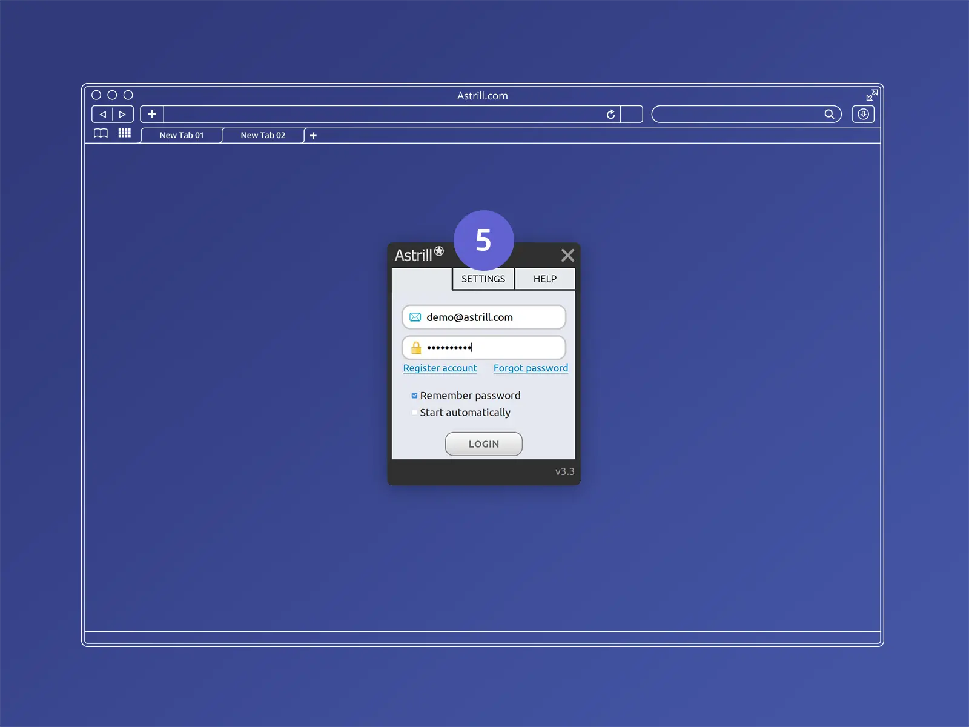Click the password input field
Viewport: 969px width, 727px height.
[484, 348]
